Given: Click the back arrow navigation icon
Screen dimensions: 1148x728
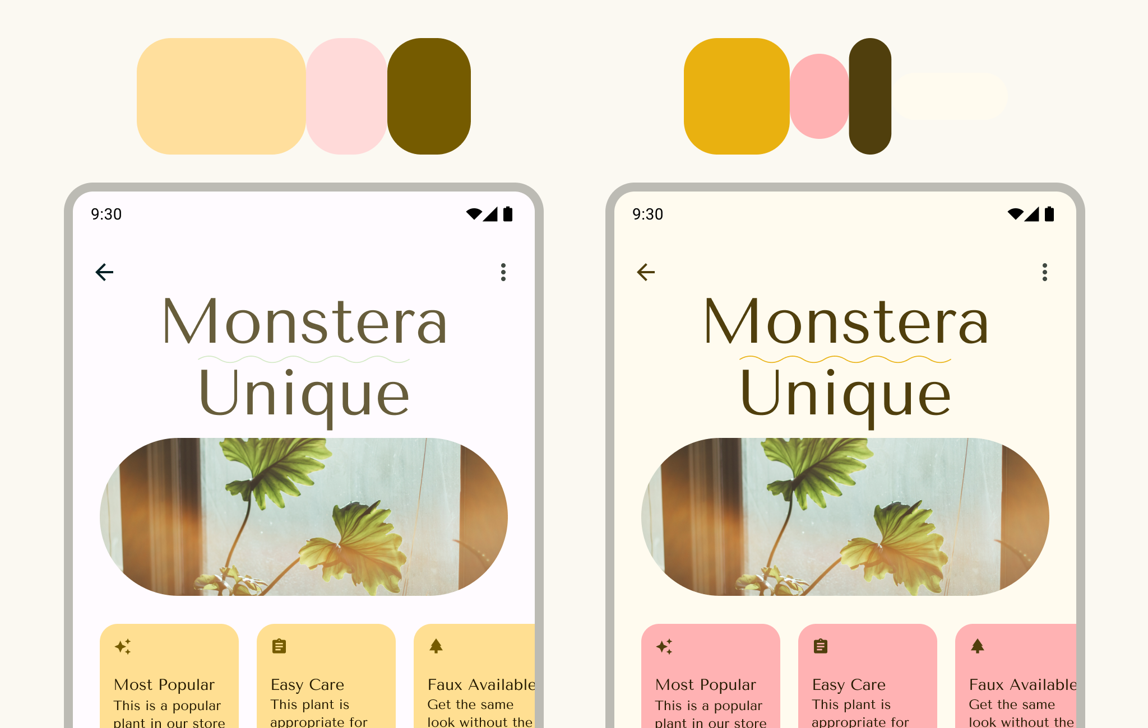Looking at the screenshot, I should tap(105, 272).
